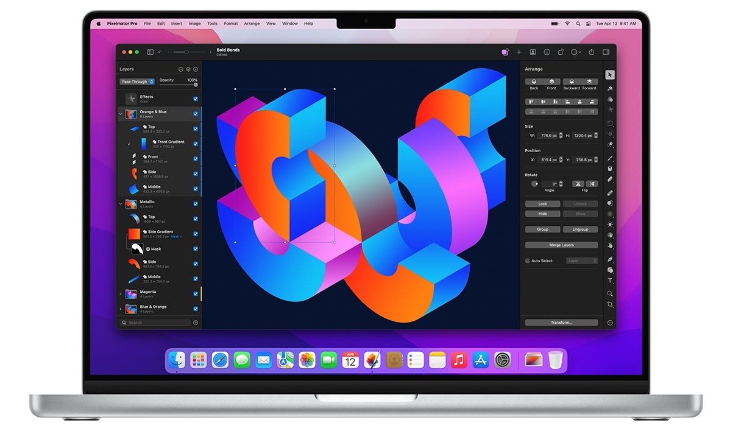Enable the Auto Select option
This screenshot has height=437, width=733.
coord(526,260)
